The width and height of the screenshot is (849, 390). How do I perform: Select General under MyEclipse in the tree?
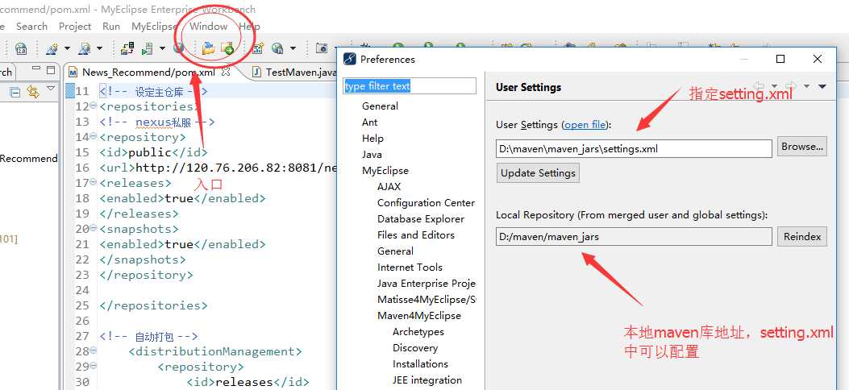(x=395, y=251)
